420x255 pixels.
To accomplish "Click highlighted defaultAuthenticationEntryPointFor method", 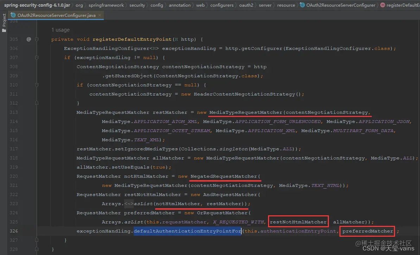I will pos(187,231).
